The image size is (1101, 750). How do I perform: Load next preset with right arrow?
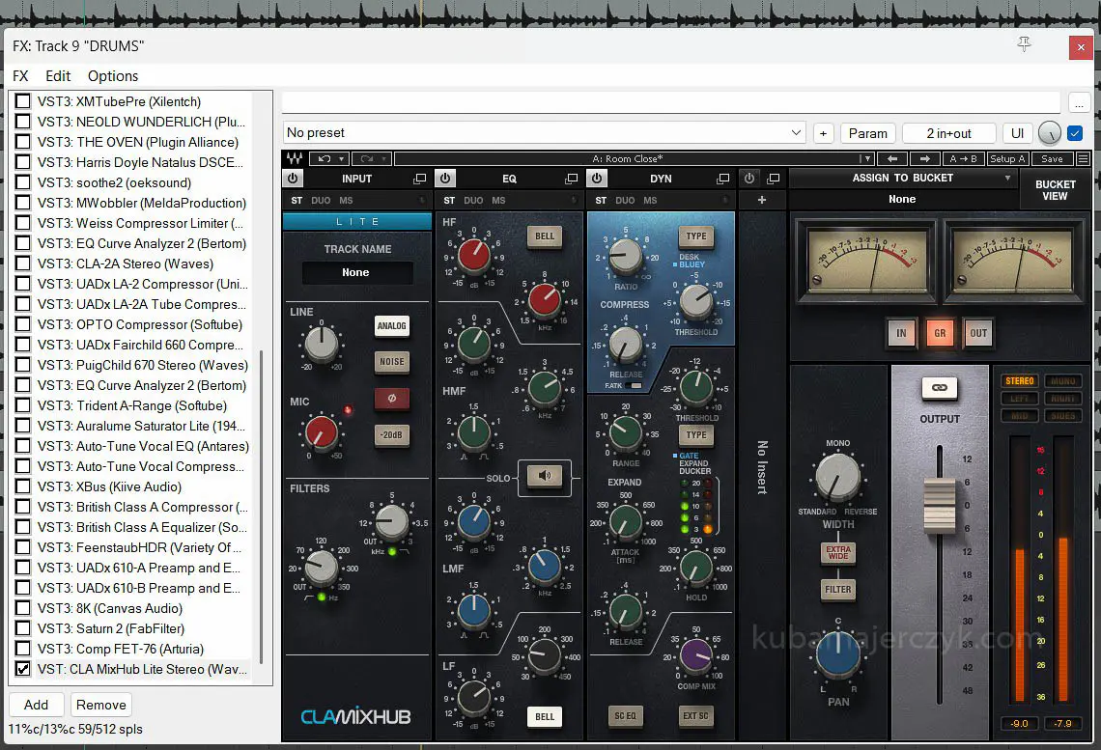924,159
